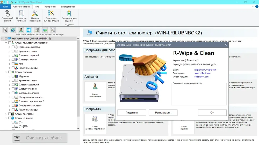Expand the Последние действия node

[x=10, y=47]
